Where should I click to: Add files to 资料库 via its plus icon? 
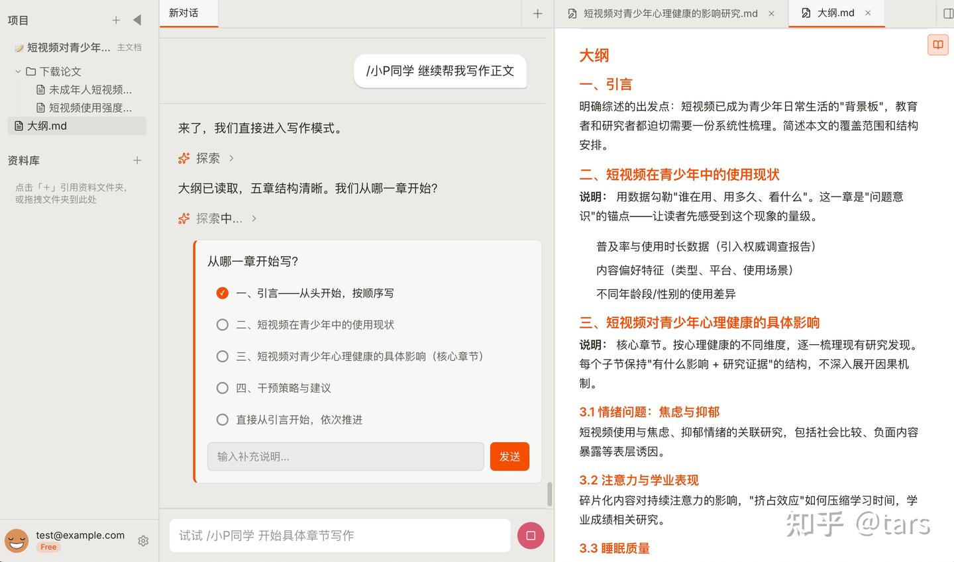point(137,160)
